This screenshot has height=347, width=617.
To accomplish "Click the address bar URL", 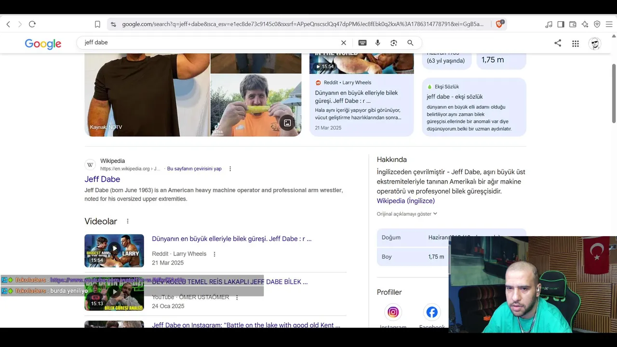I will [303, 24].
